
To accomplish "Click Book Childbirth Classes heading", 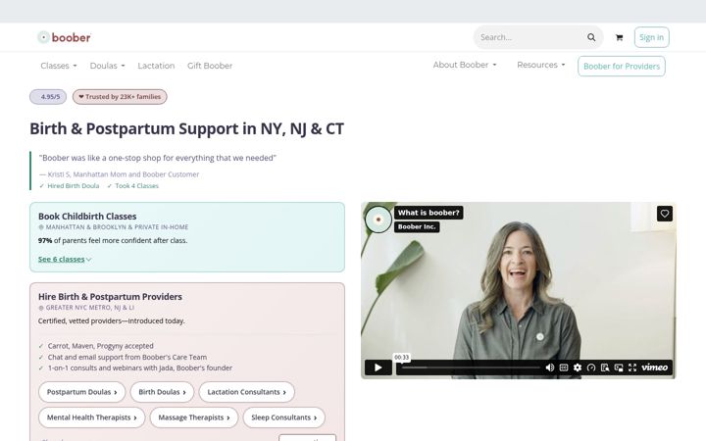I will pyautogui.click(x=87, y=216).
